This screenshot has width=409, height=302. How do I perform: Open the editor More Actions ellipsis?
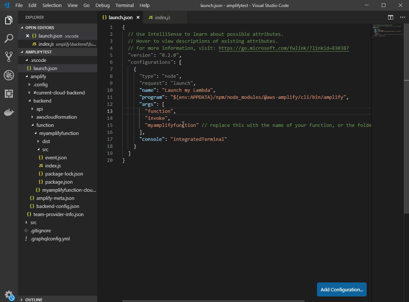click(x=402, y=17)
